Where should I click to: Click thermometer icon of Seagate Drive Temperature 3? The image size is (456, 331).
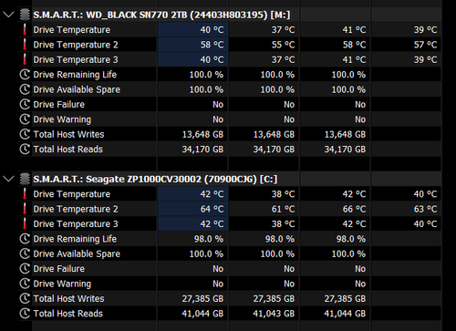click(25, 223)
